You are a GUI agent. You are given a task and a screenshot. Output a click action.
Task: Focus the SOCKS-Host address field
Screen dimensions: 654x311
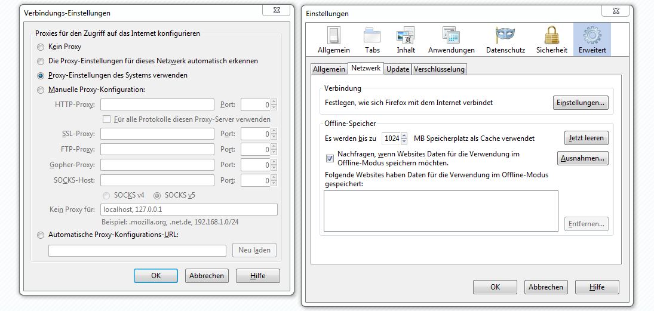(x=157, y=180)
